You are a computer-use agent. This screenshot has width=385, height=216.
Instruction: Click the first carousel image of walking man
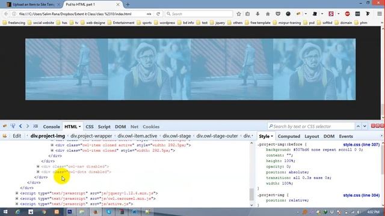coord(67,70)
